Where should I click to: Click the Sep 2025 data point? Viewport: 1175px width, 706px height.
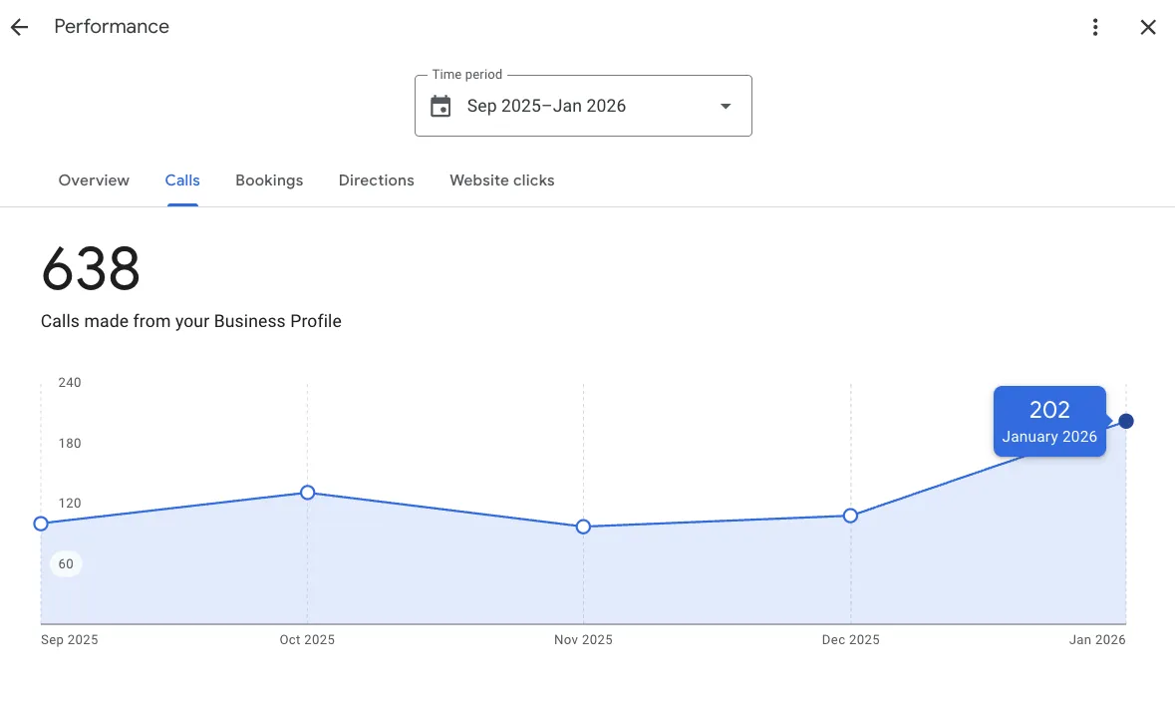tap(41, 524)
